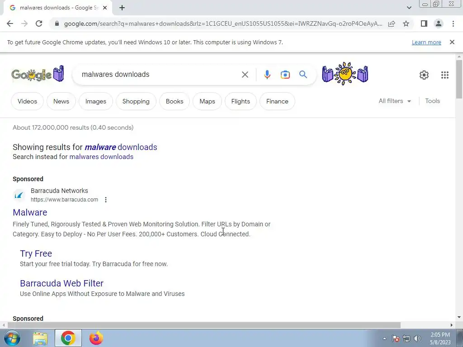This screenshot has width=463, height=347.
Task: Clear the search box text
Action: [x=245, y=75]
